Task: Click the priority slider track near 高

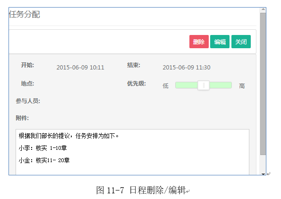Action: pyautogui.click(x=221, y=85)
